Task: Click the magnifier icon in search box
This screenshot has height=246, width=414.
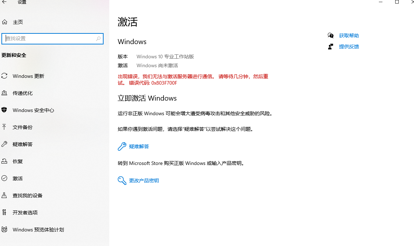Action: click(x=98, y=39)
